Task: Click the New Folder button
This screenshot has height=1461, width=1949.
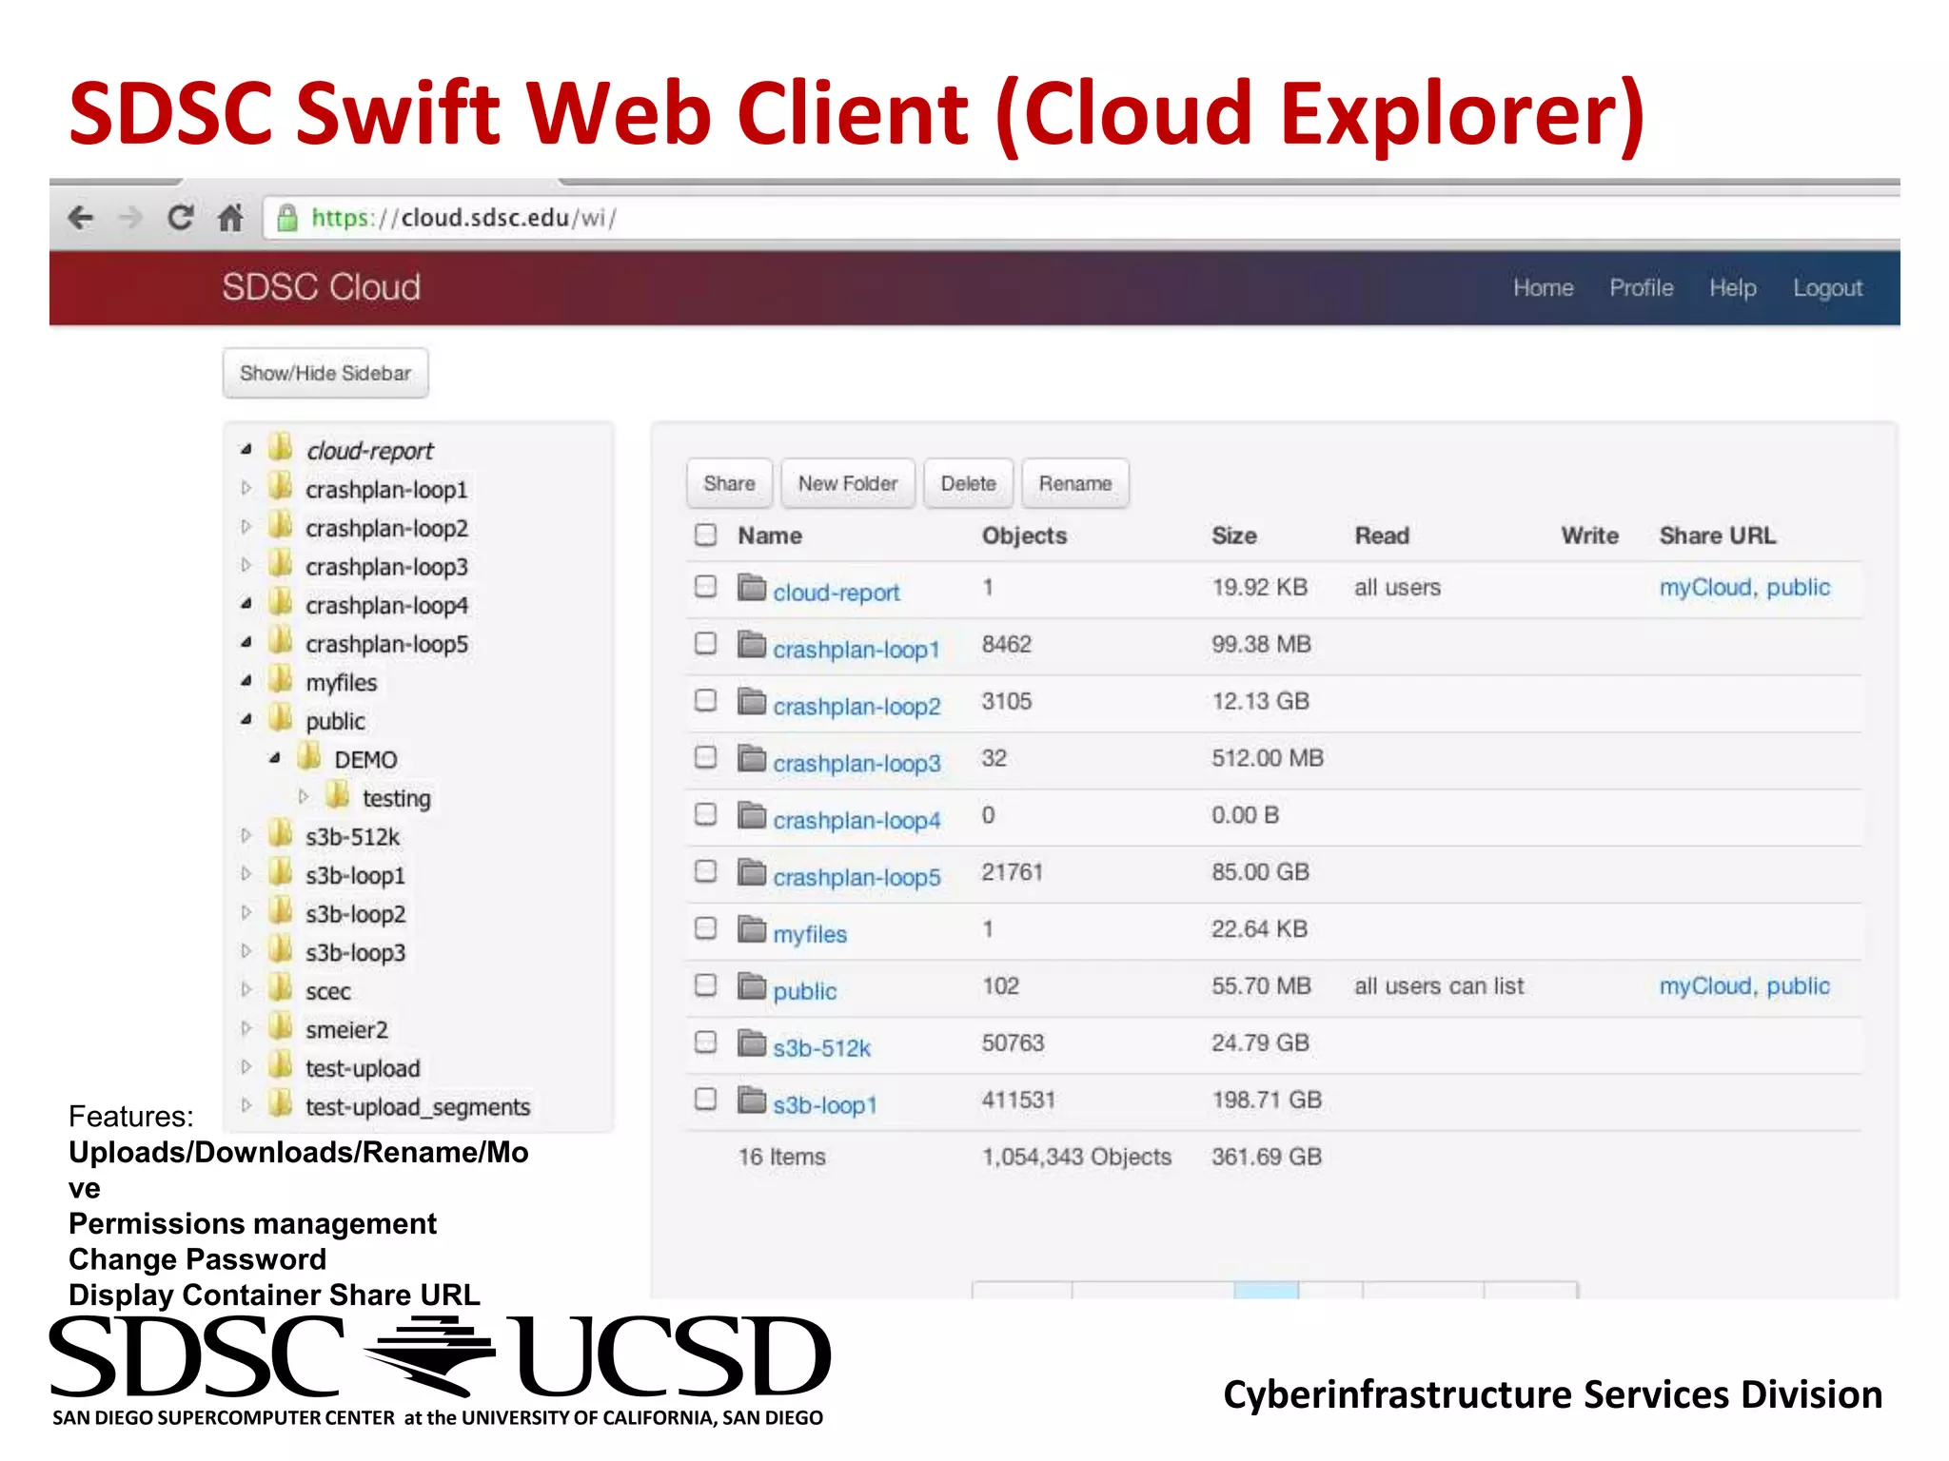Action: click(848, 483)
